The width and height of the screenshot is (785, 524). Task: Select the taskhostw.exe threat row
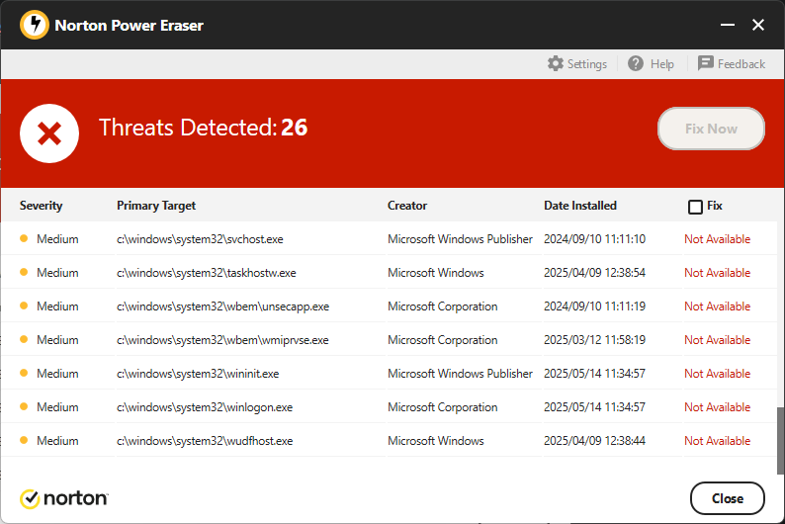[206, 273]
